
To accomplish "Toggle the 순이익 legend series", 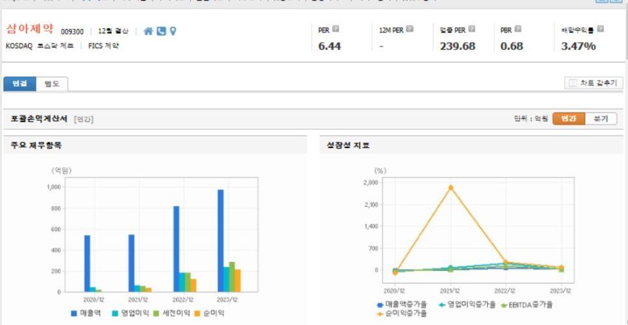I will coord(208,313).
